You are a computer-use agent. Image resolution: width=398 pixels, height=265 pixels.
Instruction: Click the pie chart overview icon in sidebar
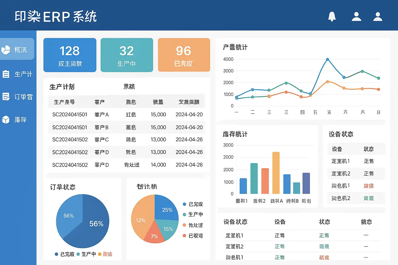(x=6, y=49)
